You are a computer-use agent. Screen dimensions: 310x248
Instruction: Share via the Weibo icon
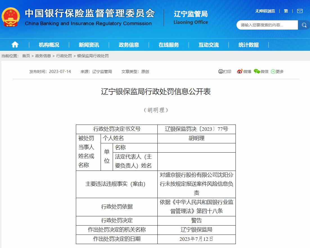click(x=240, y=72)
